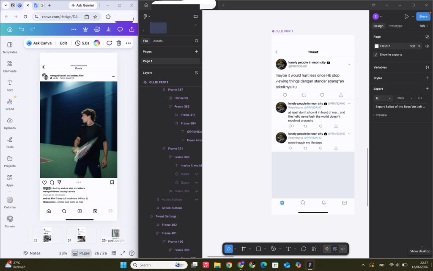Click Windows taskbar Search box
This screenshot has width=433, height=271.
coord(159,265)
